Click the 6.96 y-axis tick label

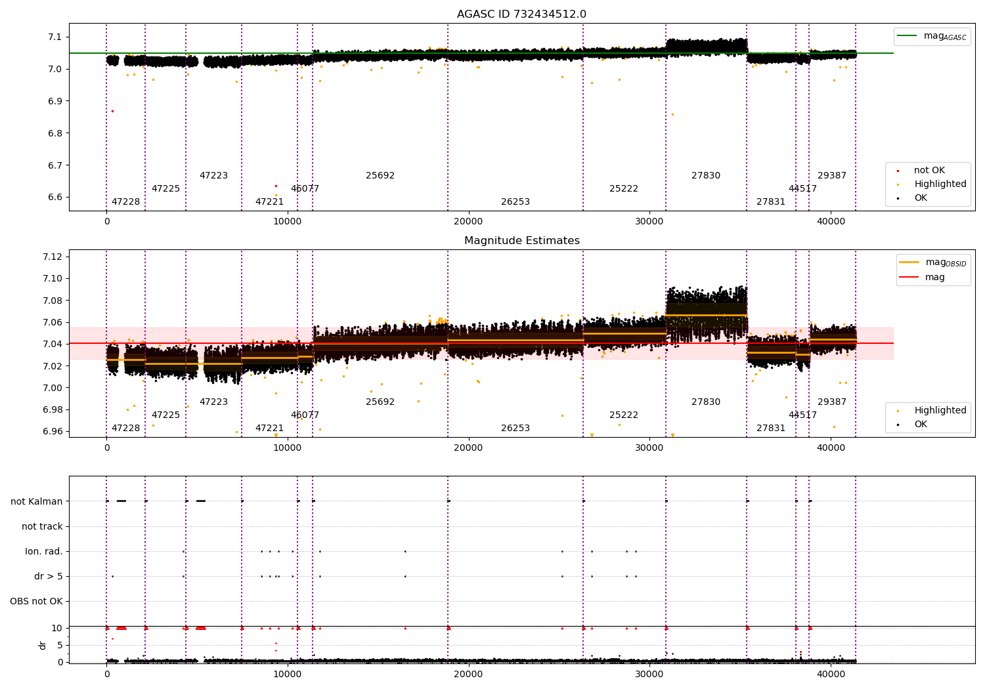52,432
